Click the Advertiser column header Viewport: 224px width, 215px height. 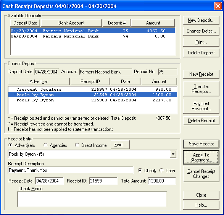[39, 81]
